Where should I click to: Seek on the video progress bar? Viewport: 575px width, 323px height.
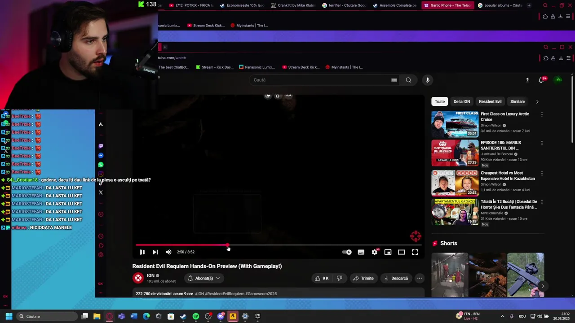[x=279, y=245]
